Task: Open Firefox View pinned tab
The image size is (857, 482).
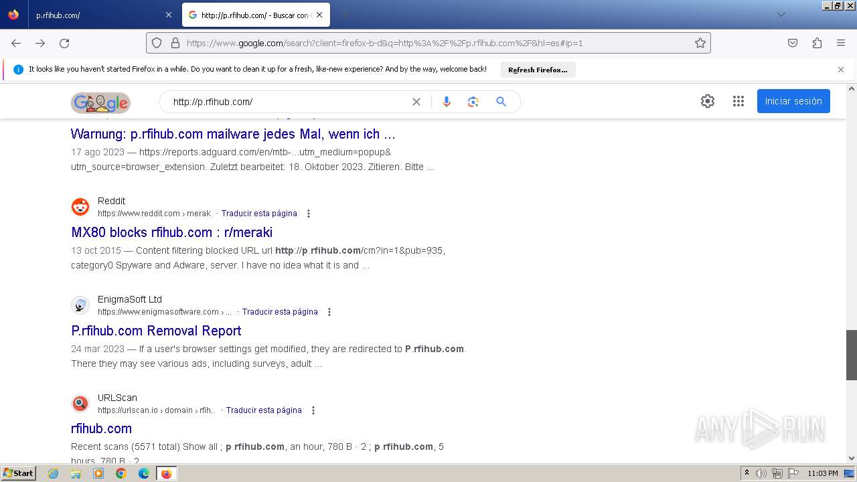Action: (13, 15)
